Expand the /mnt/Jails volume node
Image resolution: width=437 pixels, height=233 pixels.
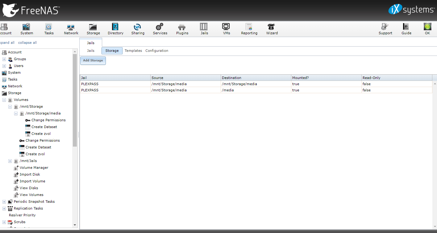coord(10,161)
